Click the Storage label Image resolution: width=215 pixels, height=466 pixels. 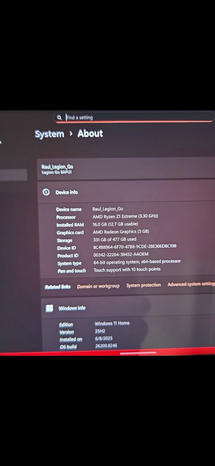tap(65, 240)
